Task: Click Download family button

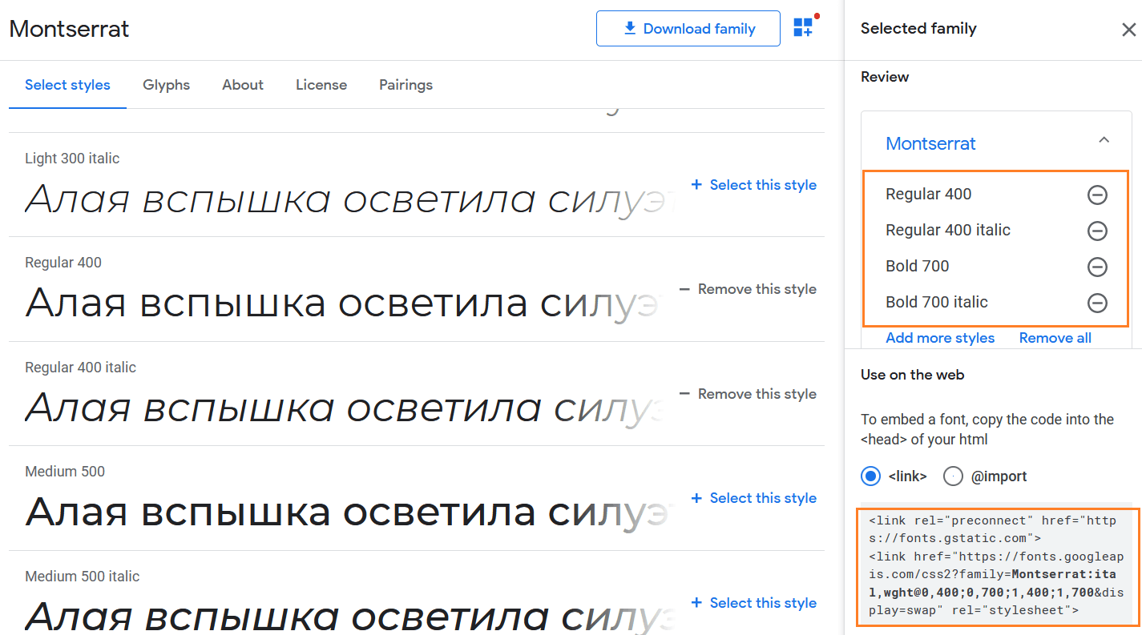Action: 688,29
